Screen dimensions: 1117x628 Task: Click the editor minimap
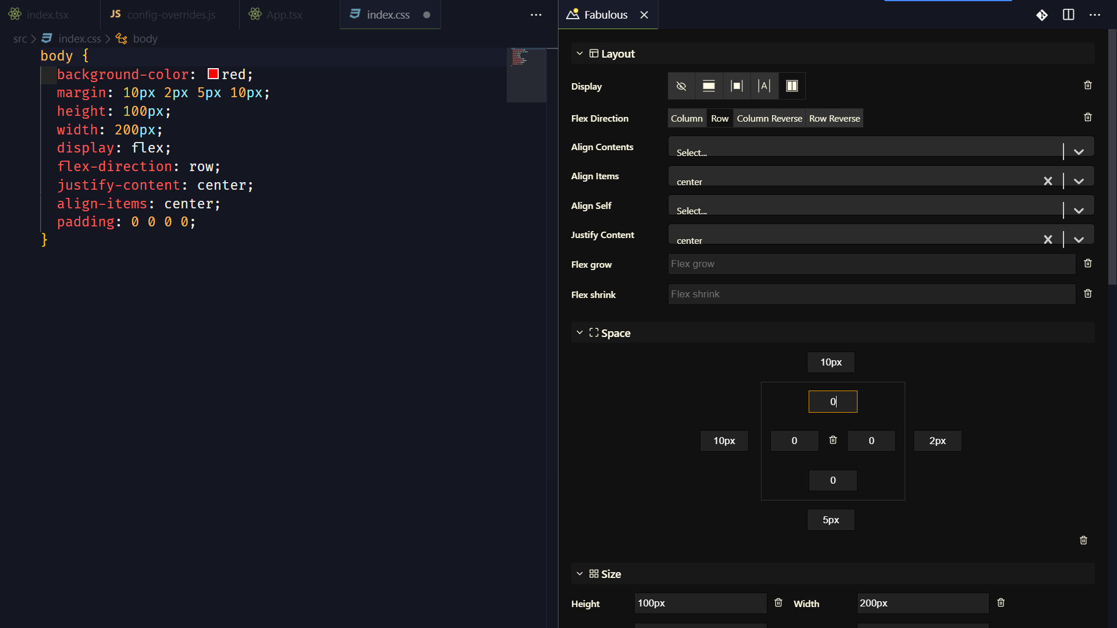tap(527, 76)
